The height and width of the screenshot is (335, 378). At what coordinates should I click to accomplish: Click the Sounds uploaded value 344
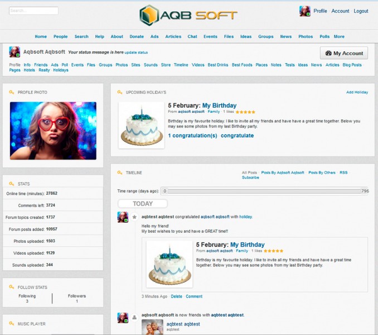[50, 265]
